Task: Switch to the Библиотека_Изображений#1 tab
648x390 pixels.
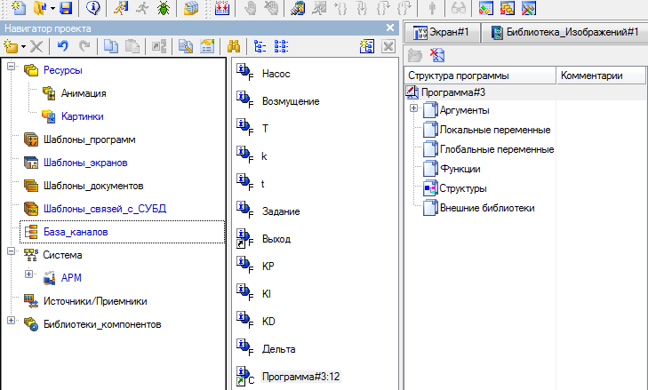Action: click(565, 32)
